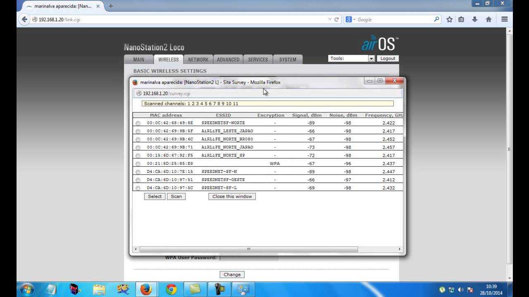Click the MAC address column header
The image size is (529, 297).
tap(166, 115)
